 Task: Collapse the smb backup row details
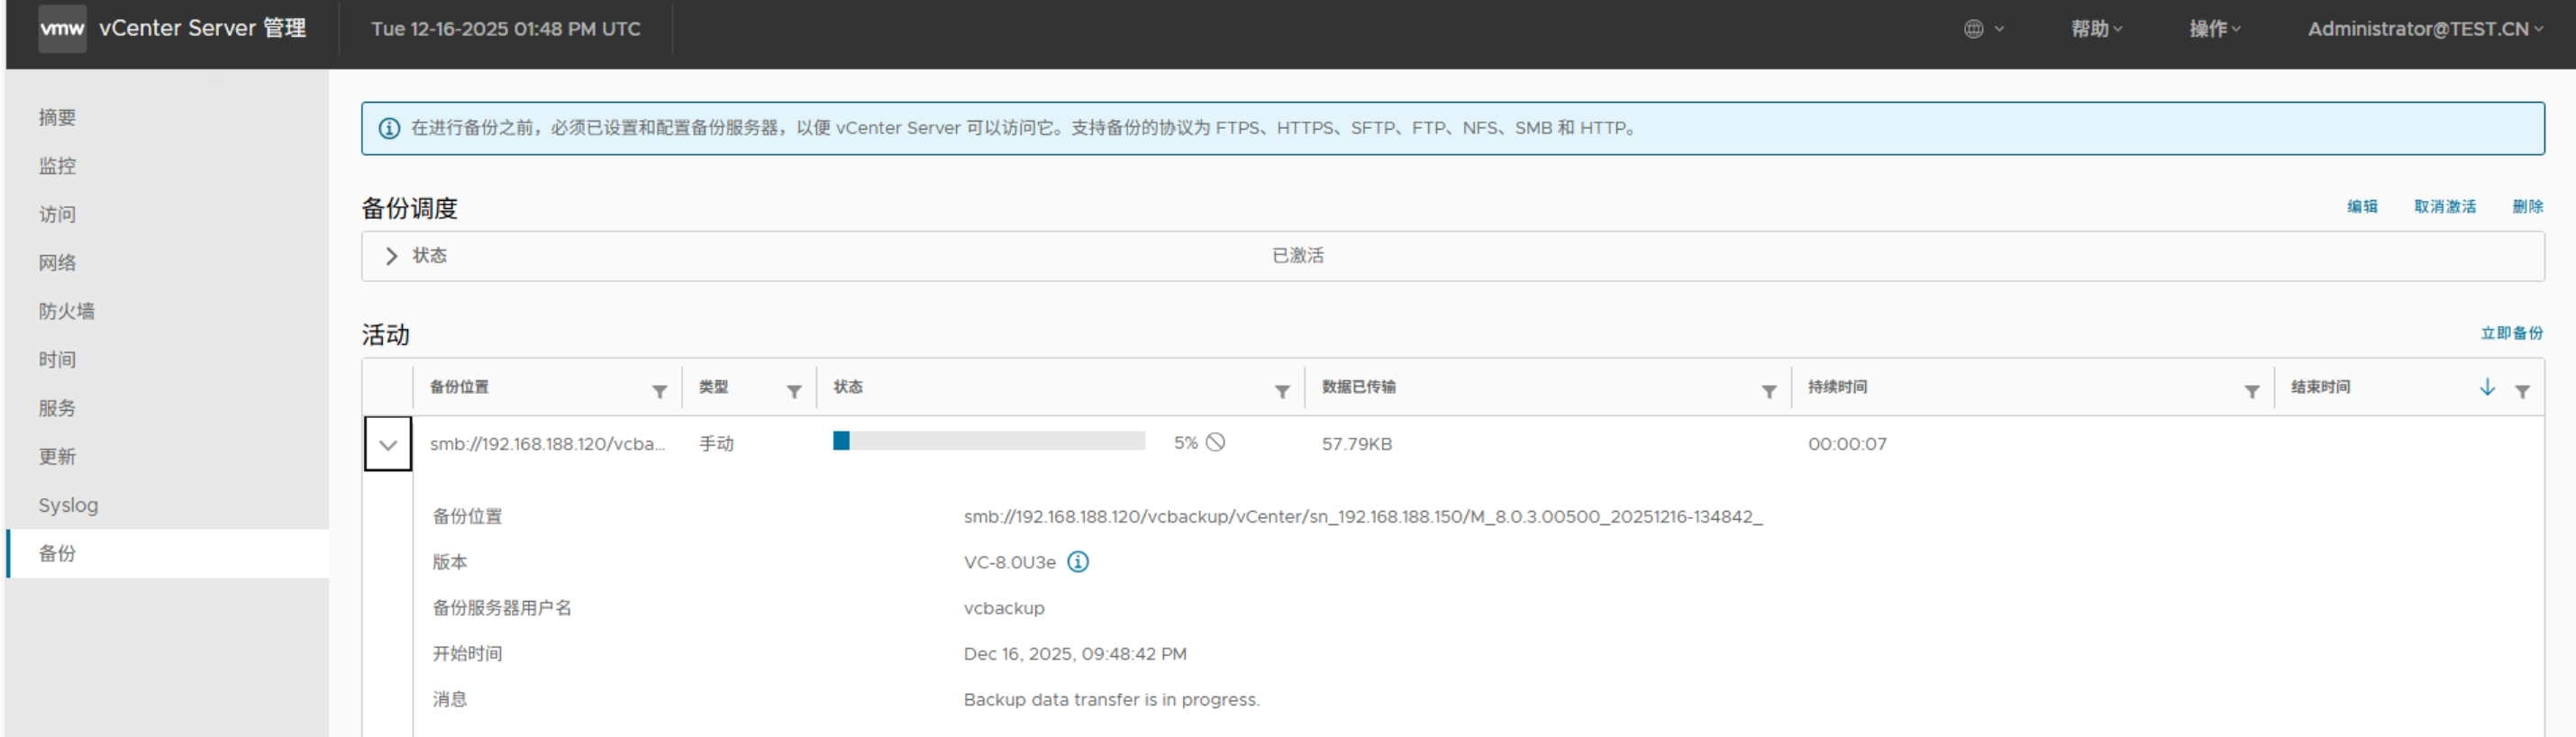tap(388, 444)
